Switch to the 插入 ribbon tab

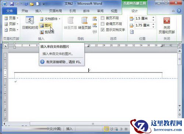click(x=38, y=11)
